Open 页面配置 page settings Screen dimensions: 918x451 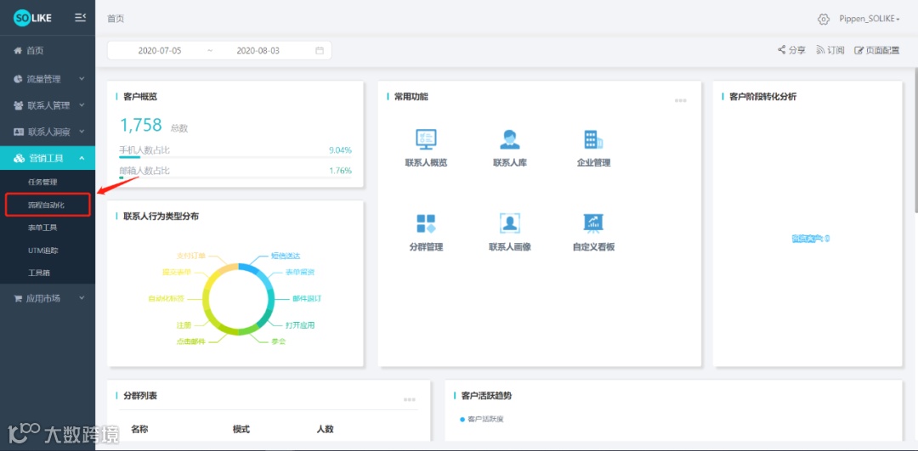pyautogui.click(x=877, y=50)
